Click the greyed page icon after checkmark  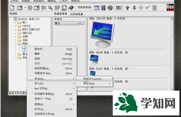point(155,8)
